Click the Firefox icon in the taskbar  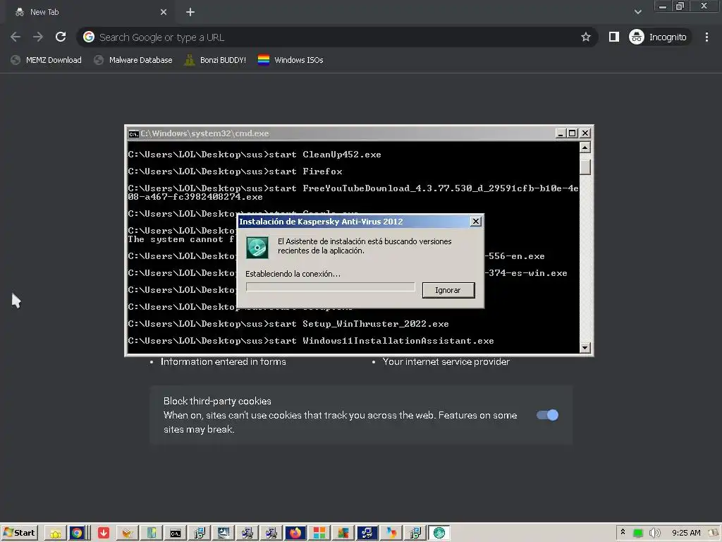(295, 534)
